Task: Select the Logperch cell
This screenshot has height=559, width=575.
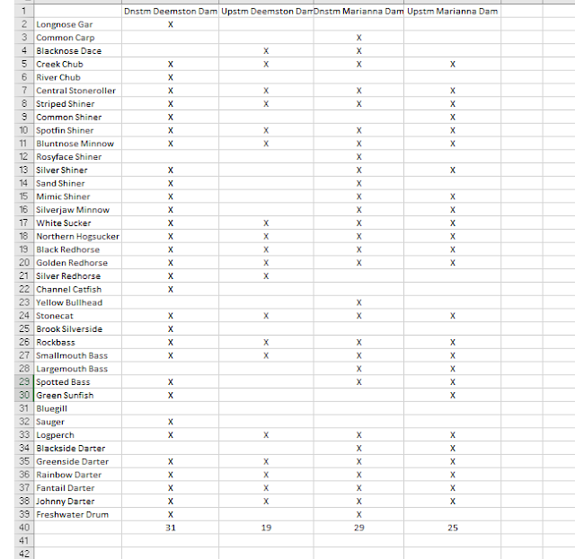Action: click(78, 435)
